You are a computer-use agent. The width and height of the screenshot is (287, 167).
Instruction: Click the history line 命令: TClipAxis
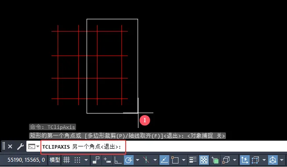[x=52, y=127]
